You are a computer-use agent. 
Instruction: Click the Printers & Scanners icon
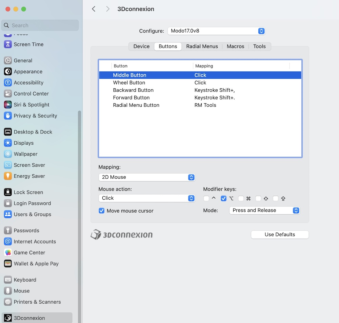pyautogui.click(x=8, y=302)
